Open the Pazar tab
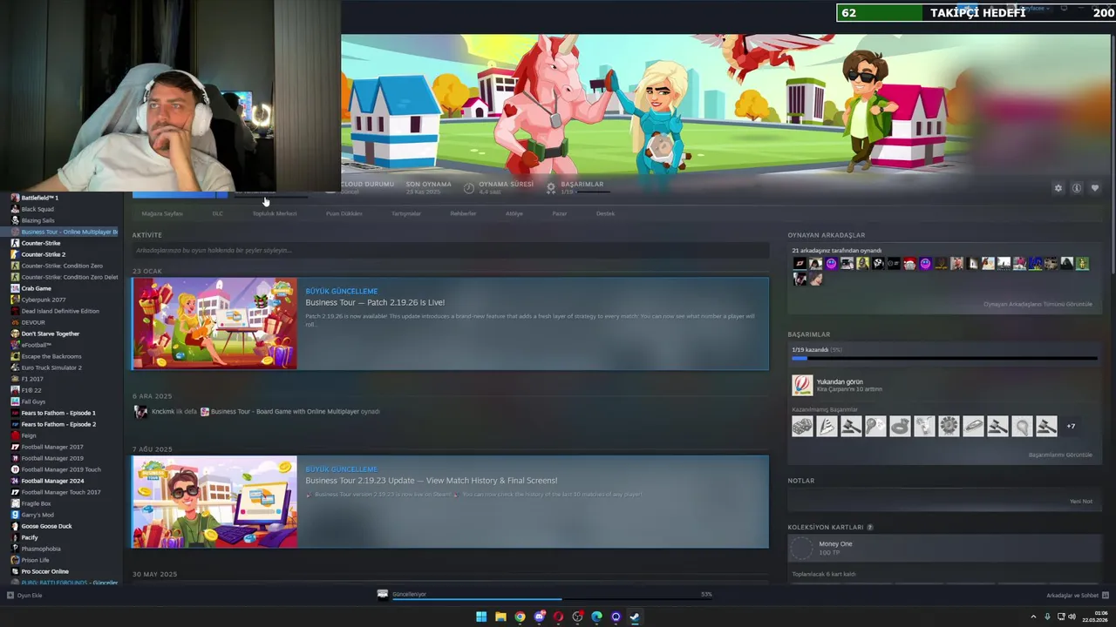1116x627 pixels. (560, 213)
